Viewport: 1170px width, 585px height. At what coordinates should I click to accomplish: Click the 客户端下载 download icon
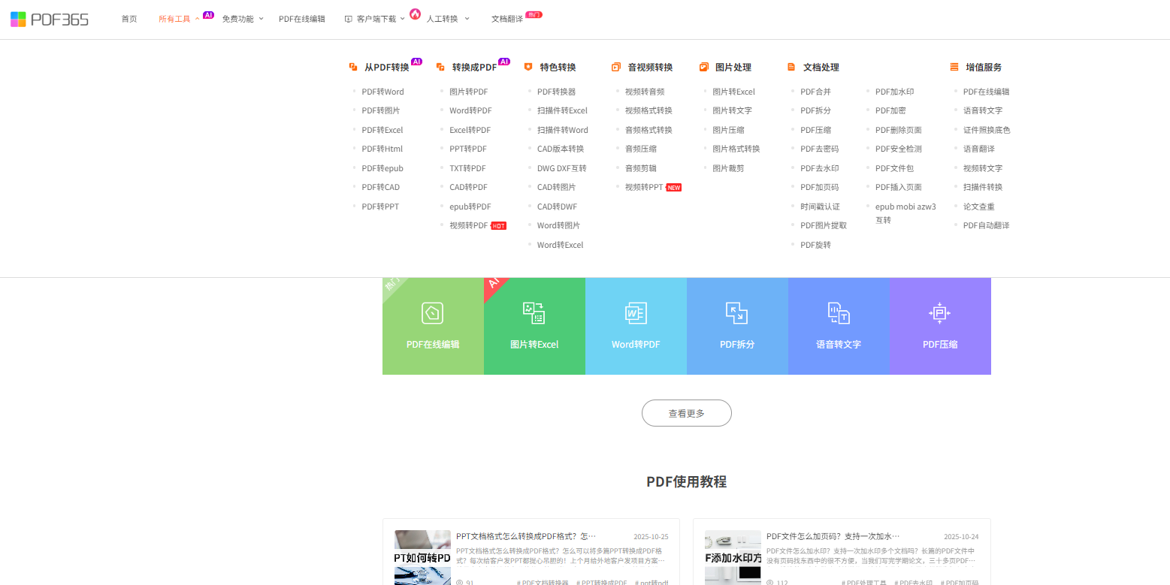pos(348,19)
